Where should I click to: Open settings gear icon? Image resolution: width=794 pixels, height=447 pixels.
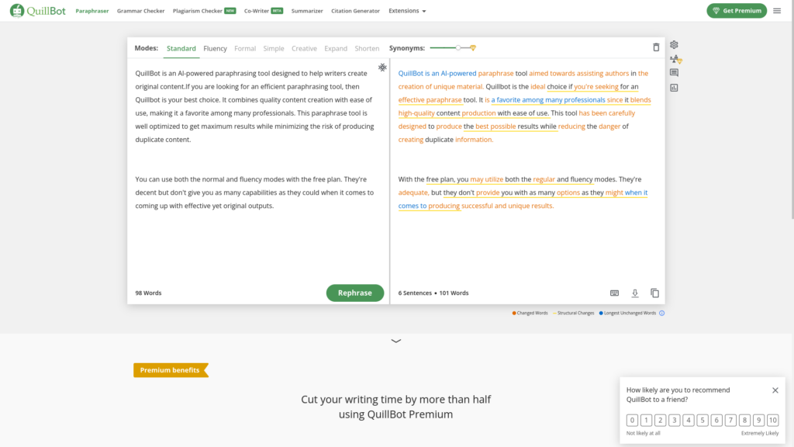674,45
